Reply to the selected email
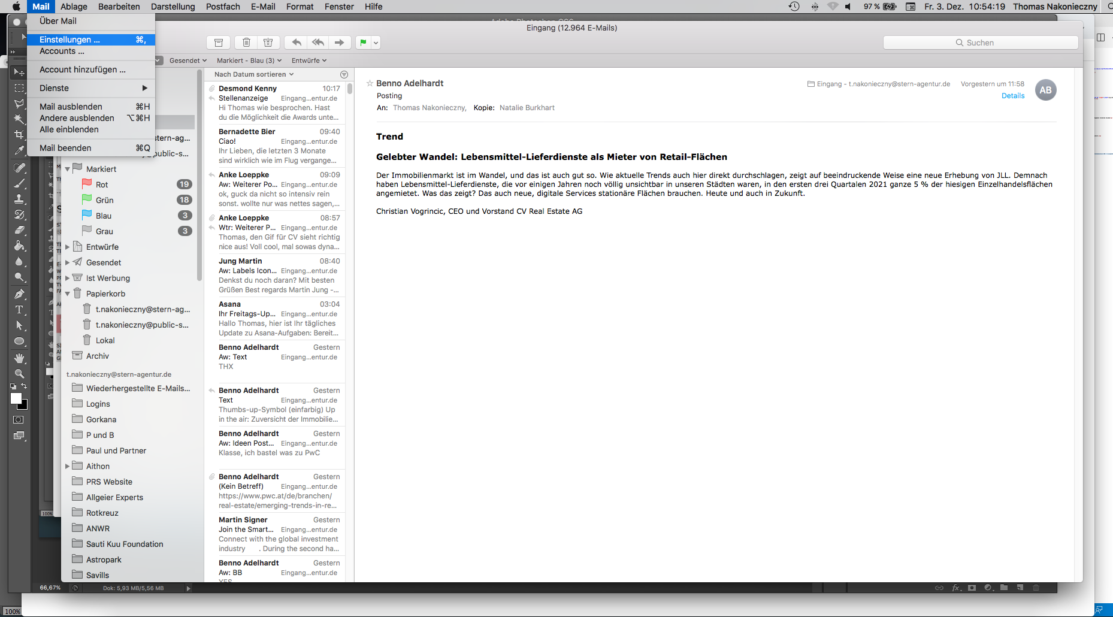This screenshot has height=617, width=1113. [x=297, y=43]
